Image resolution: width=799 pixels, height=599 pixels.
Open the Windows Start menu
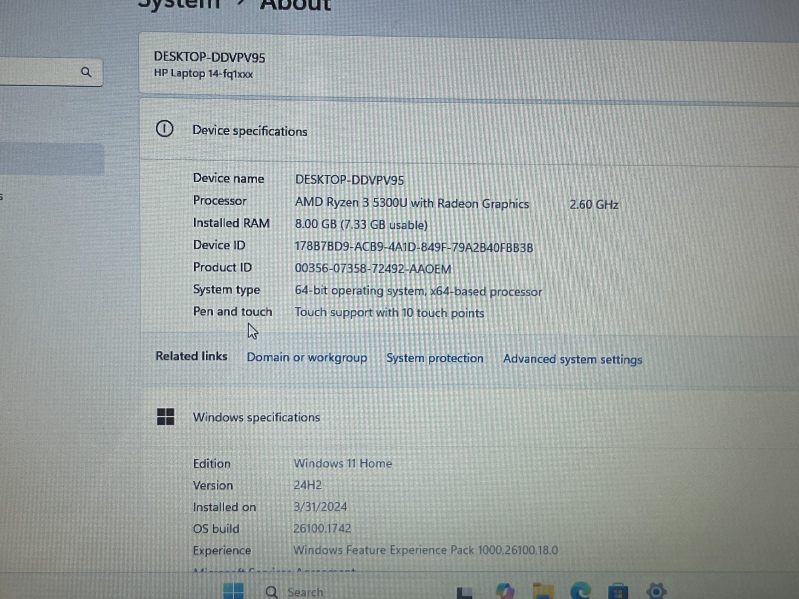[233, 592]
